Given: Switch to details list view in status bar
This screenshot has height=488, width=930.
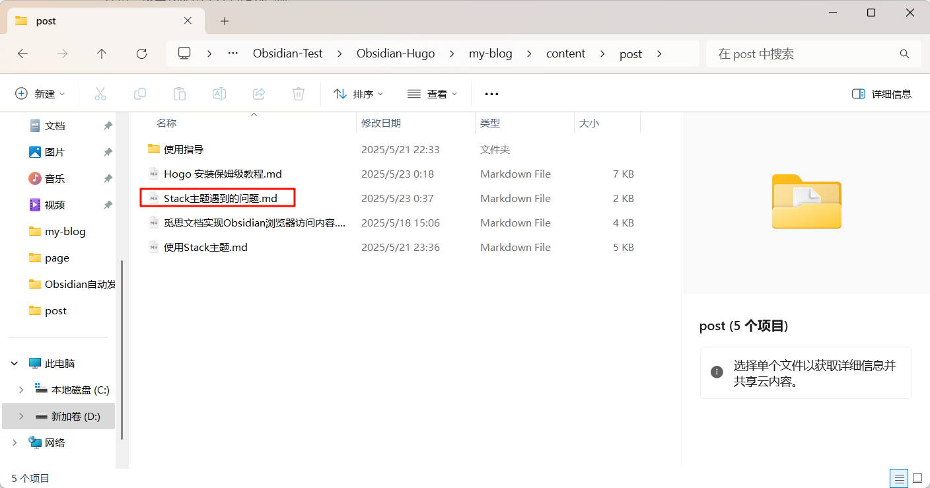Looking at the screenshot, I should (x=898, y=478).
